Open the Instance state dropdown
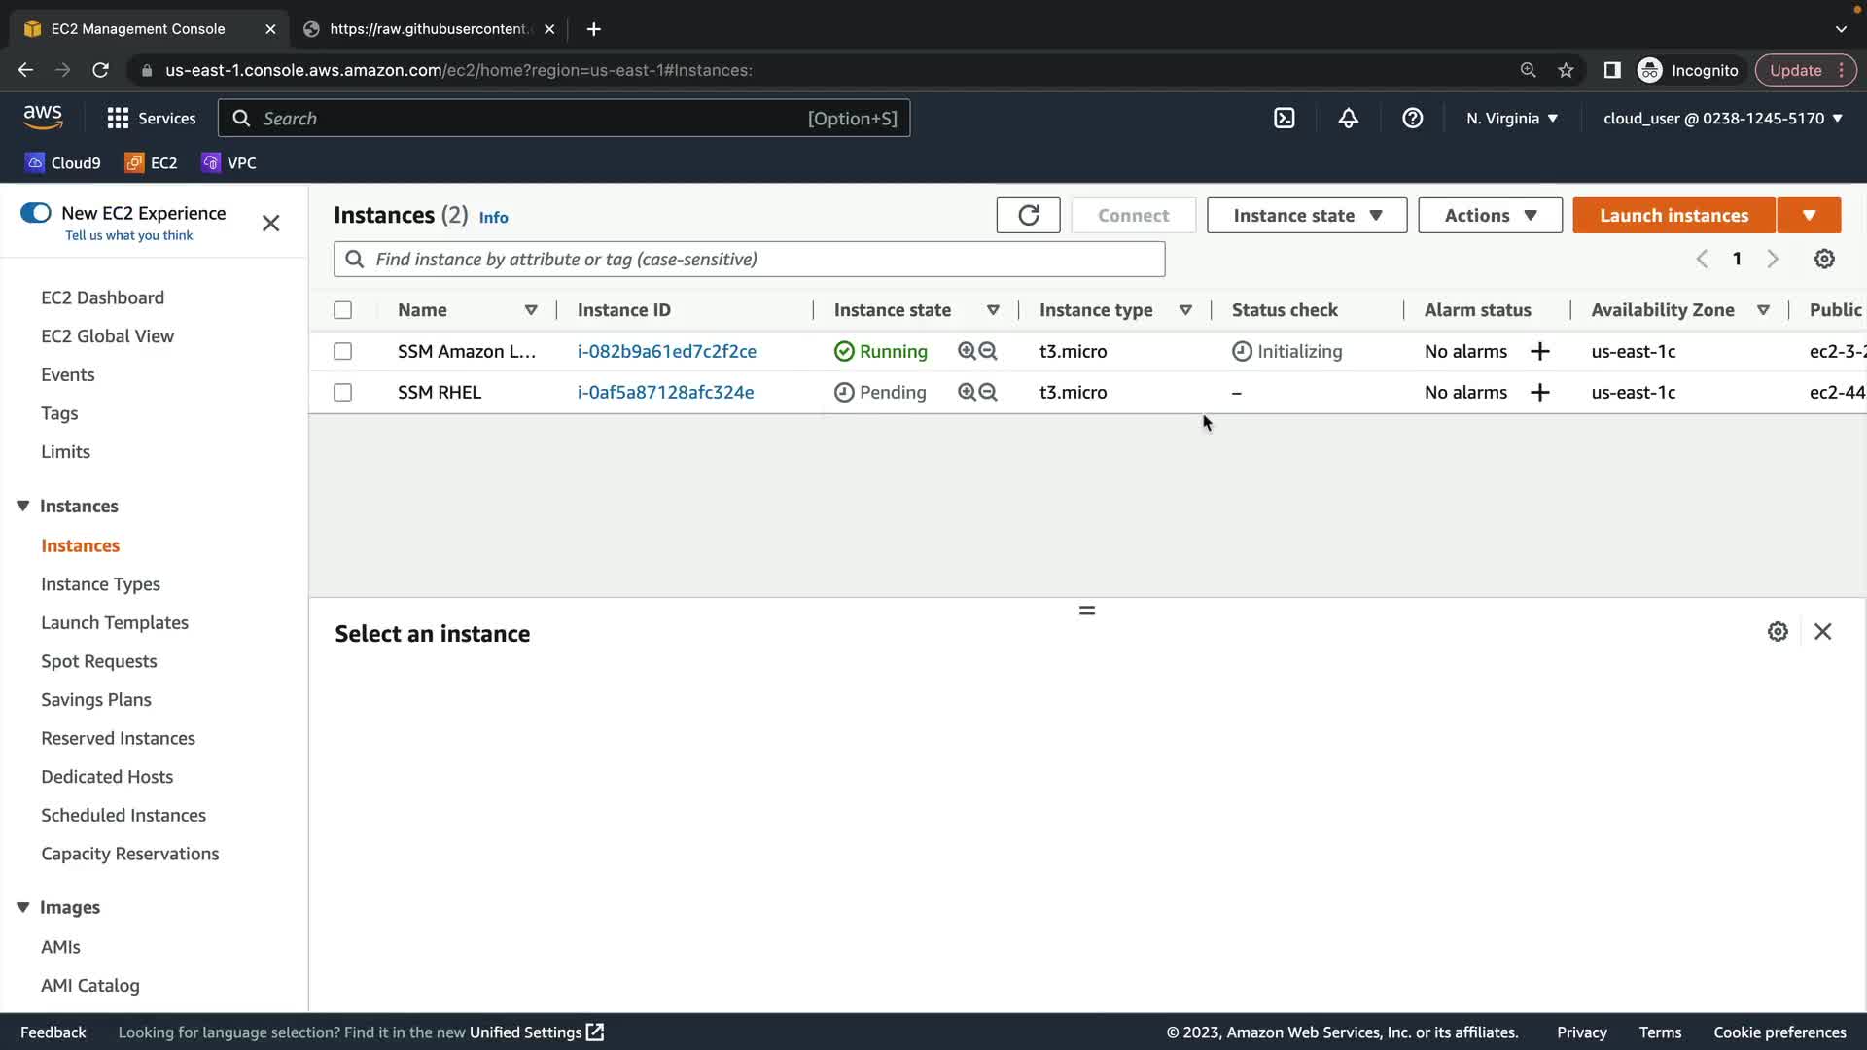Image resolution: width=1867 pixels, height=1050 pixels. click(1306, 215)
